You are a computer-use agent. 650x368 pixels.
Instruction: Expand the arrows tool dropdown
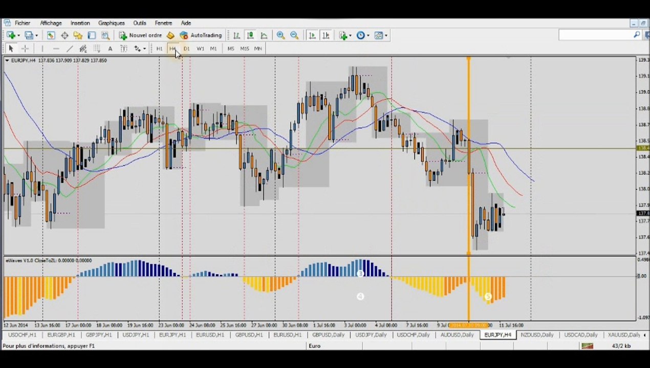(x=144, y=49)
